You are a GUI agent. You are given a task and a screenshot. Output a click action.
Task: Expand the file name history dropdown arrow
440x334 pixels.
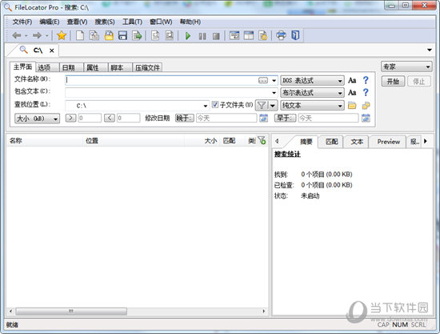(274, 81)
